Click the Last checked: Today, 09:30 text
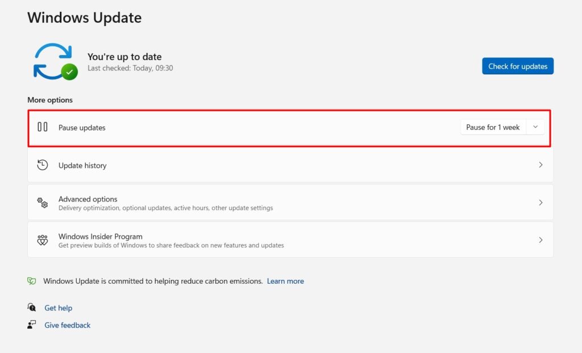This screenshot has height=353, width=582. coord(130,68)
